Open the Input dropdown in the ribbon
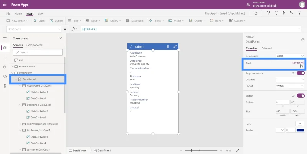 coord(92,21)
